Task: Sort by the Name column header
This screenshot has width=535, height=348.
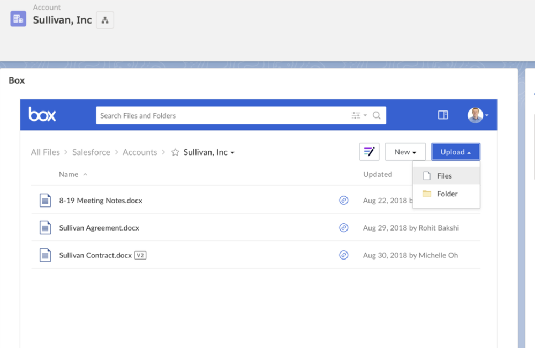Action: coord(69,174)
